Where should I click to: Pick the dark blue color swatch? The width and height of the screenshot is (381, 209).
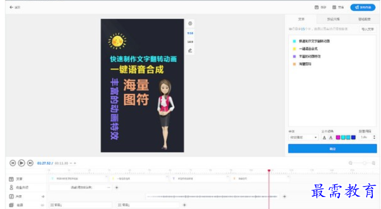353,137
